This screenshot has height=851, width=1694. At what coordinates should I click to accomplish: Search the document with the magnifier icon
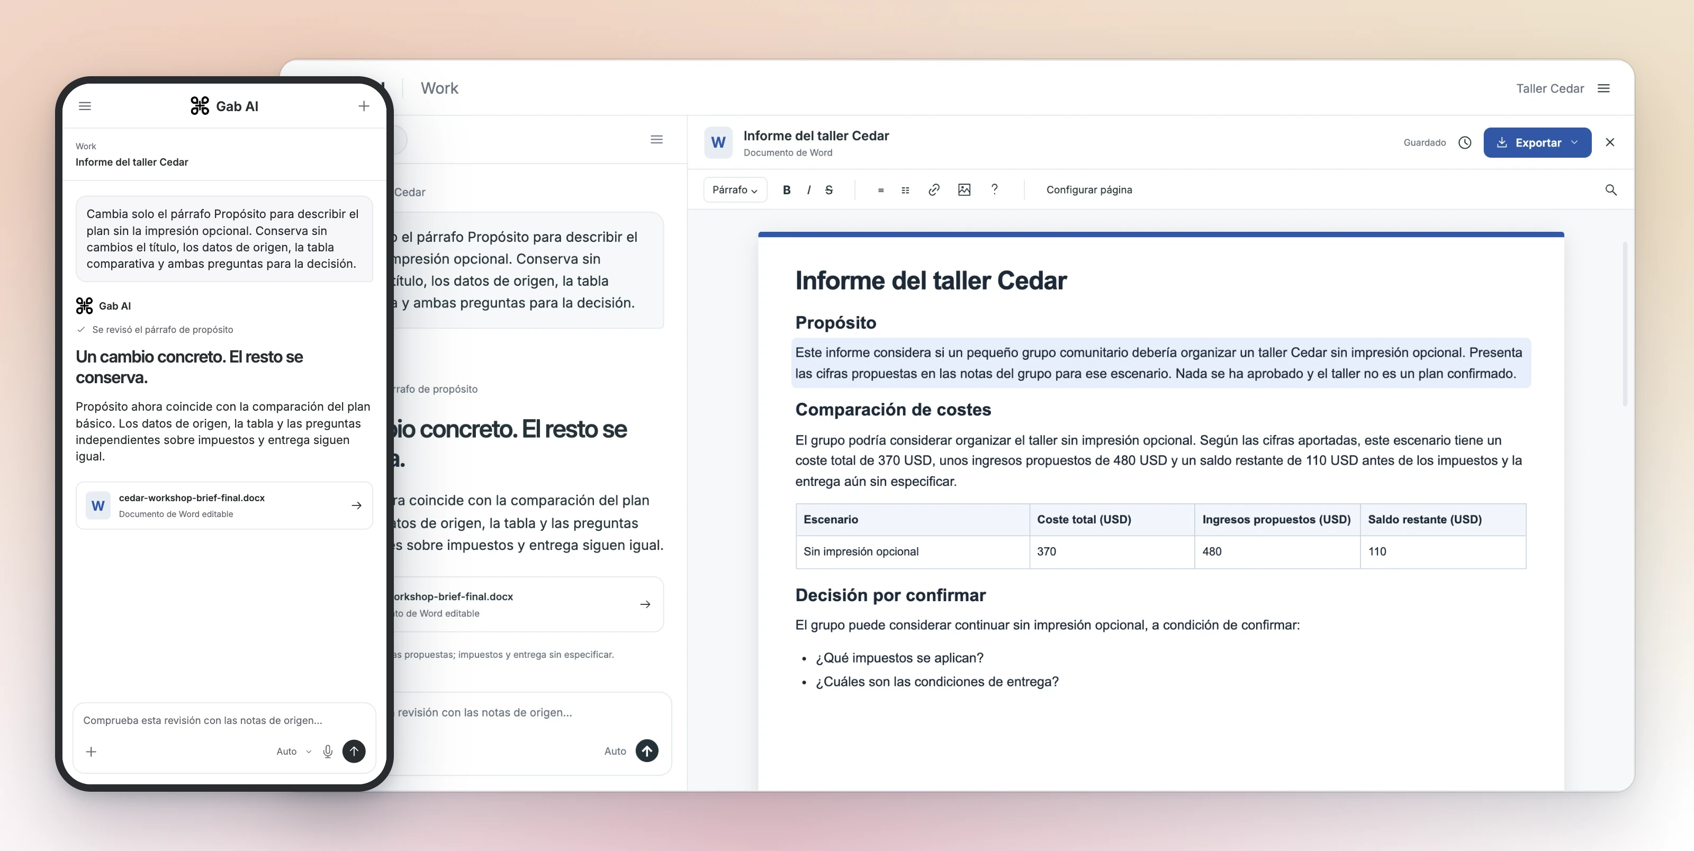[x=1610, y=189]
